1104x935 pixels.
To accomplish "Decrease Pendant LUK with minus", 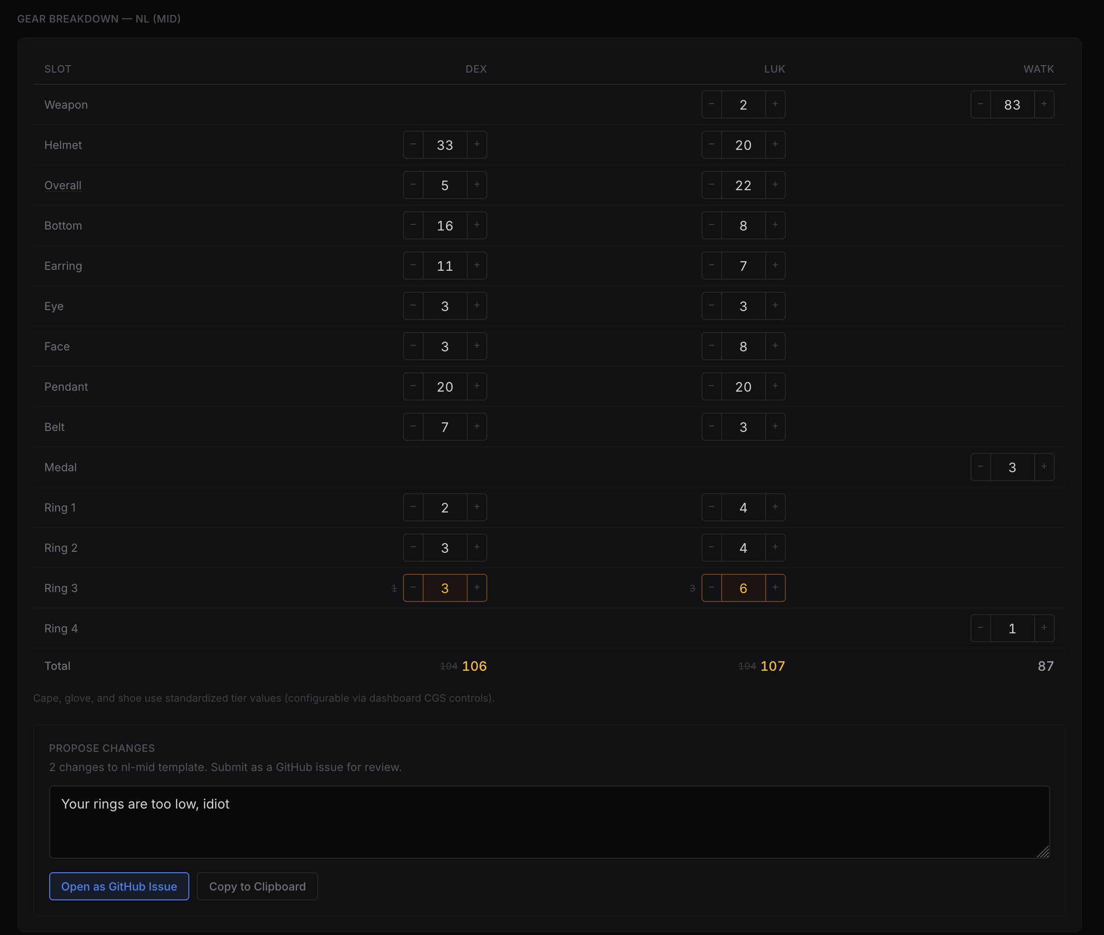I will 712,386.
